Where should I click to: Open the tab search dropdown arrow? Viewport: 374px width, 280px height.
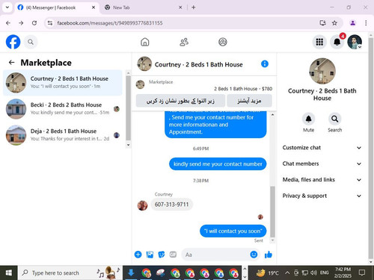(7, 7)
